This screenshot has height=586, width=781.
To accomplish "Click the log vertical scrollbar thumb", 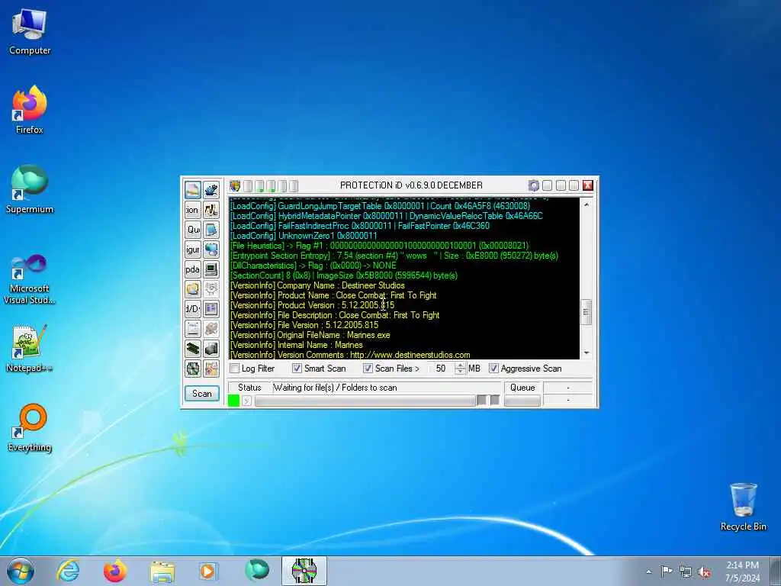I will 587,312.
